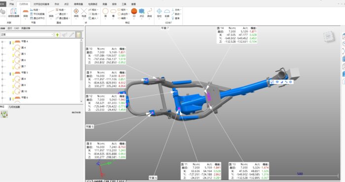The width and height of the screenshot is (345, 182).
Task: Open the wireframe cube inspector tool
Action: pyautogui.click(x=14, y=12)
